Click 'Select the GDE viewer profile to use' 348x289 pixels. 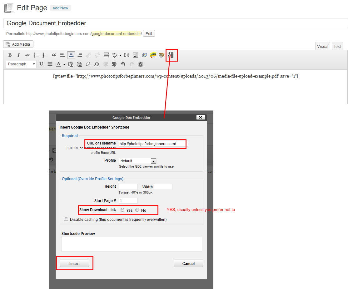pos(146,166)
